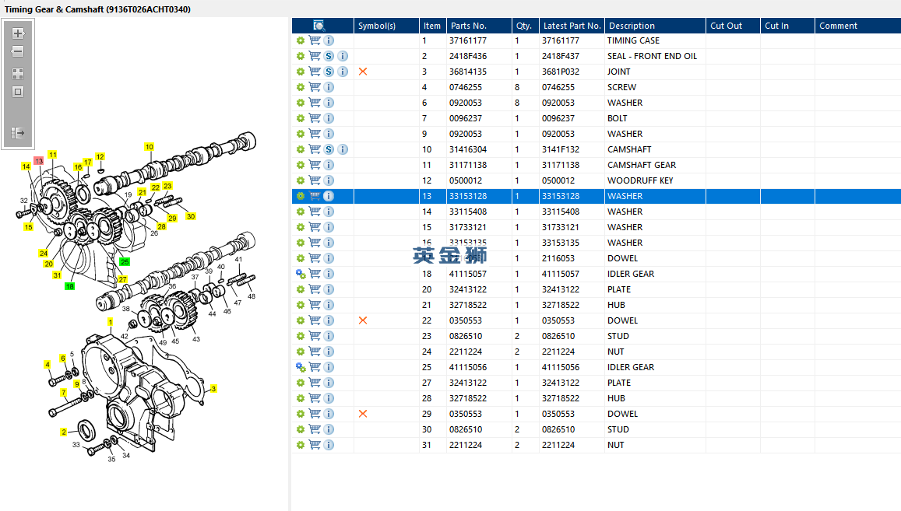This screenshot has width=901, height=511.
Task: Show supersession for SEAL - FRONT END OIL
Action: pyautogui.click(x=329, y=56)
